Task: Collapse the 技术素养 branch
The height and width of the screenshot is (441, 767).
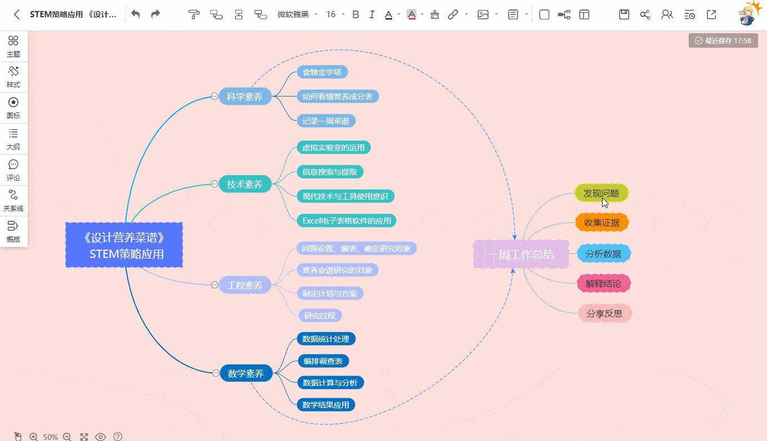Action: 214,184
